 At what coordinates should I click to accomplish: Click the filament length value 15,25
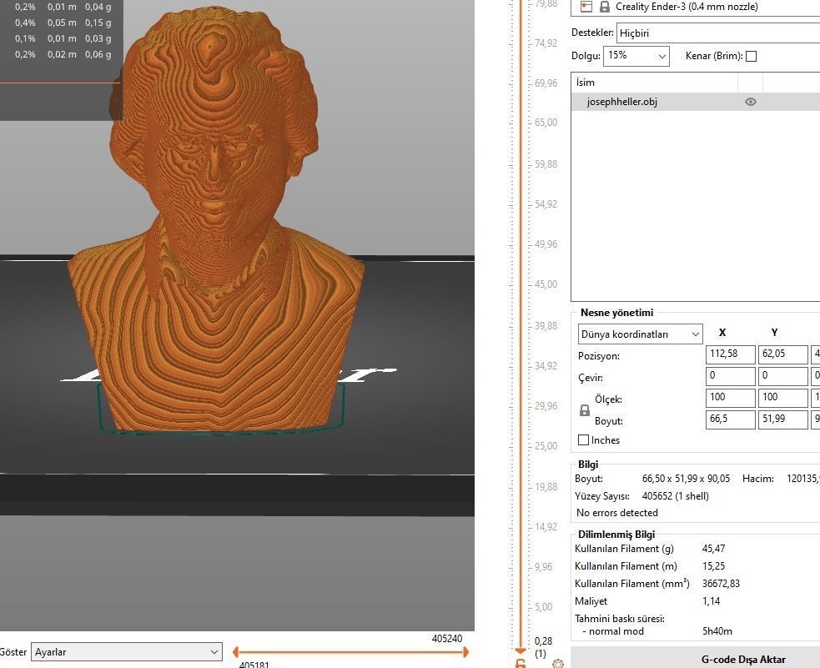coord(713,566)
